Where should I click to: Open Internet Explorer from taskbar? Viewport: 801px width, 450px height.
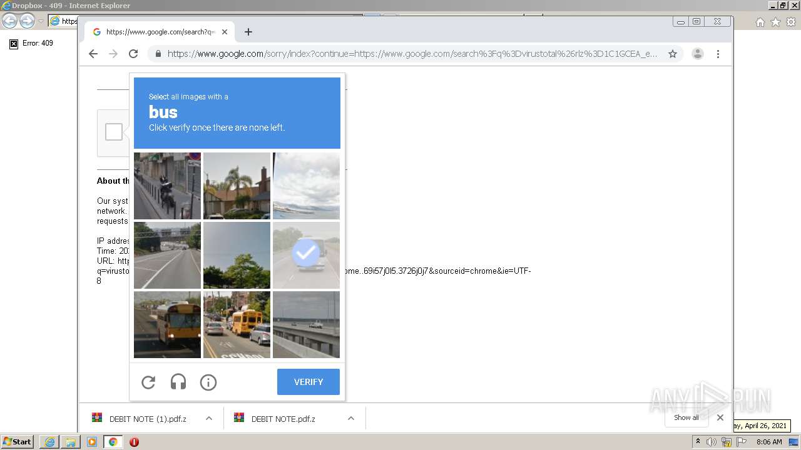(49, 442)
